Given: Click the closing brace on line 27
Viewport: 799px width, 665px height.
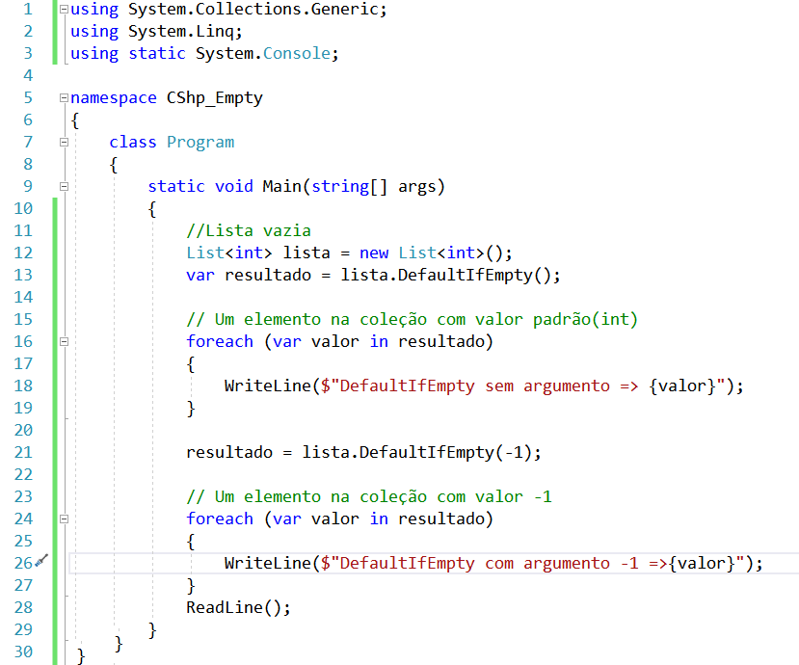Looking at the screenshot, I should click(x=191, y=586).
